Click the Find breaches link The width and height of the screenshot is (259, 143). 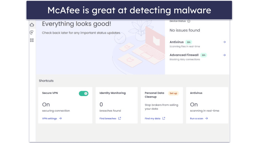[x=108, y=118]
